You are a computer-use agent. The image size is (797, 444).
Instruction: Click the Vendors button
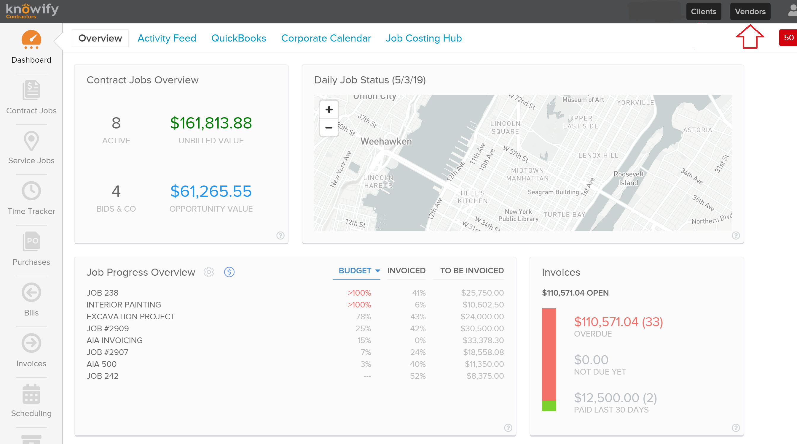click(750, 12)
